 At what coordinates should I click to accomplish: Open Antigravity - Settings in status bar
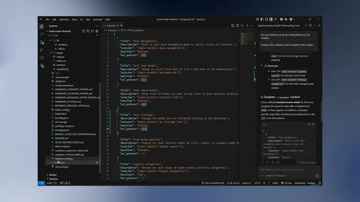point(305,183)
